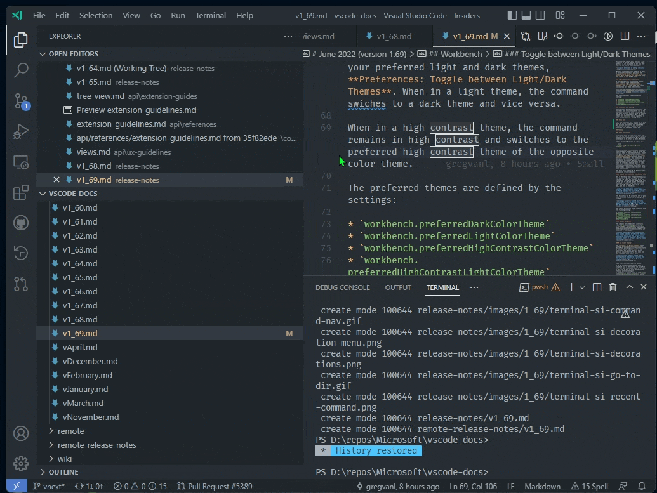Open the GitHub view in activity bar
This screenshot has height=493, width=657.
20,223
